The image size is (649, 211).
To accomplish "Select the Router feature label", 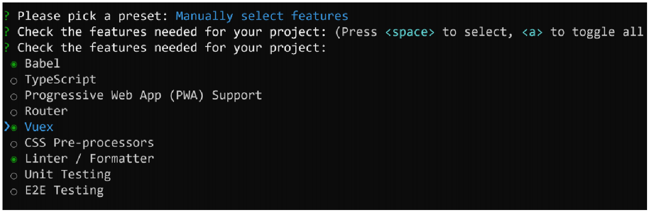I will point(46,111).
